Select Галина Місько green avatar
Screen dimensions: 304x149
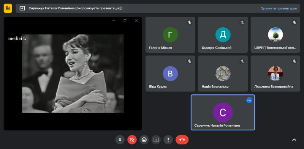[x=170, y=35]
